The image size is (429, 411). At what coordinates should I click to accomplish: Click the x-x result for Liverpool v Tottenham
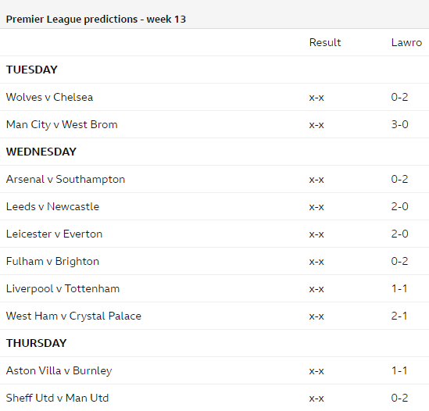(316, 289)
